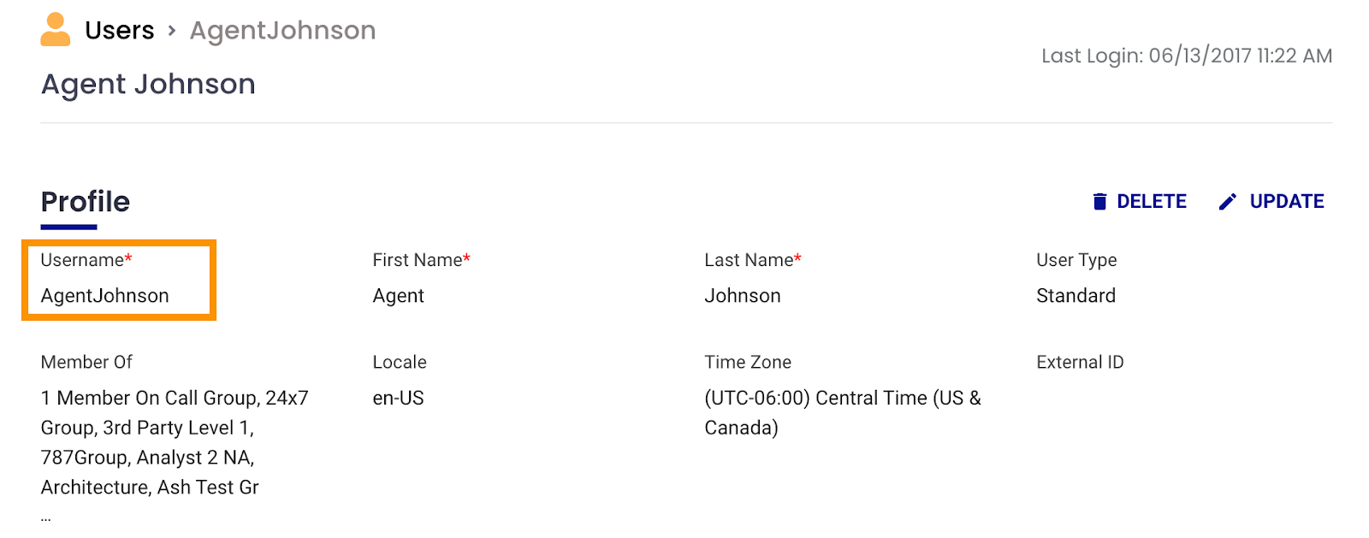The image size is (1369, 538).
Task: Click the trash can delete icon
Action: point(1099,202)
